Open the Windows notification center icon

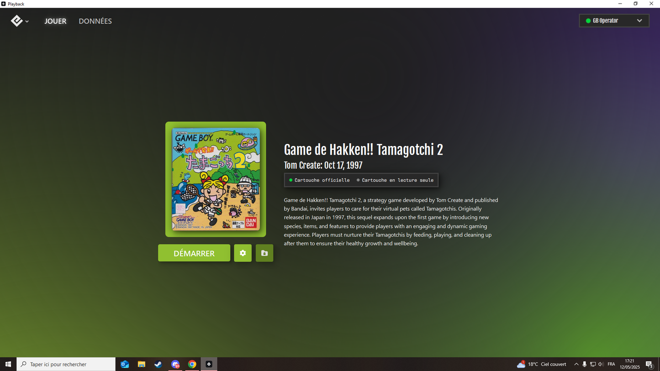649,364
